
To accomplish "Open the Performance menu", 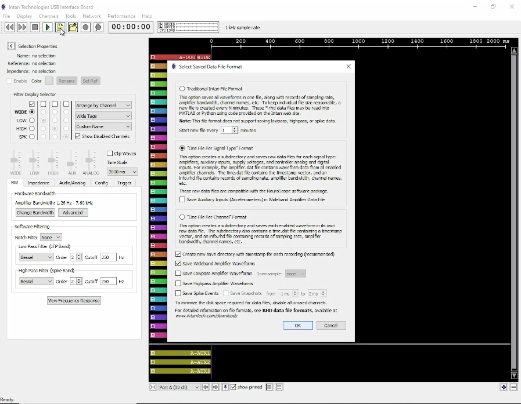I will [x=121, y=16].
